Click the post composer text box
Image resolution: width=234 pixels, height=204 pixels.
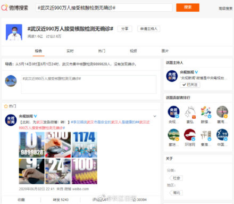point(89,84)
